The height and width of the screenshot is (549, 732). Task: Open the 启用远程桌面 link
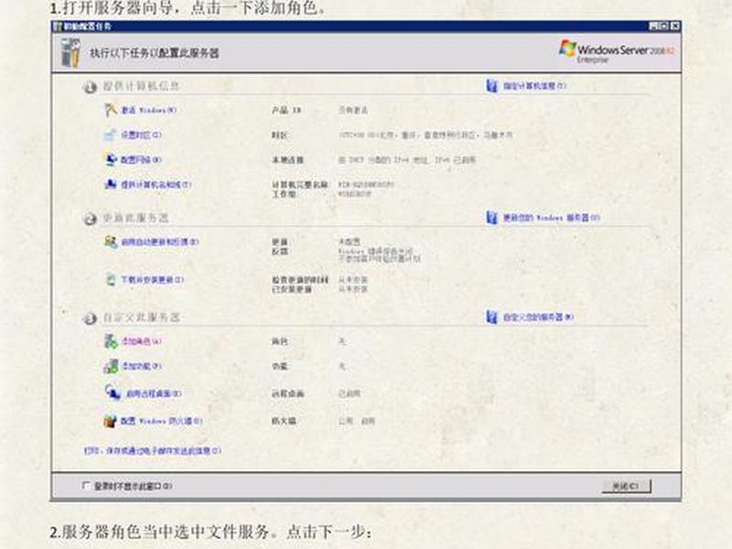pyautogui.click(x=154, y=393)
